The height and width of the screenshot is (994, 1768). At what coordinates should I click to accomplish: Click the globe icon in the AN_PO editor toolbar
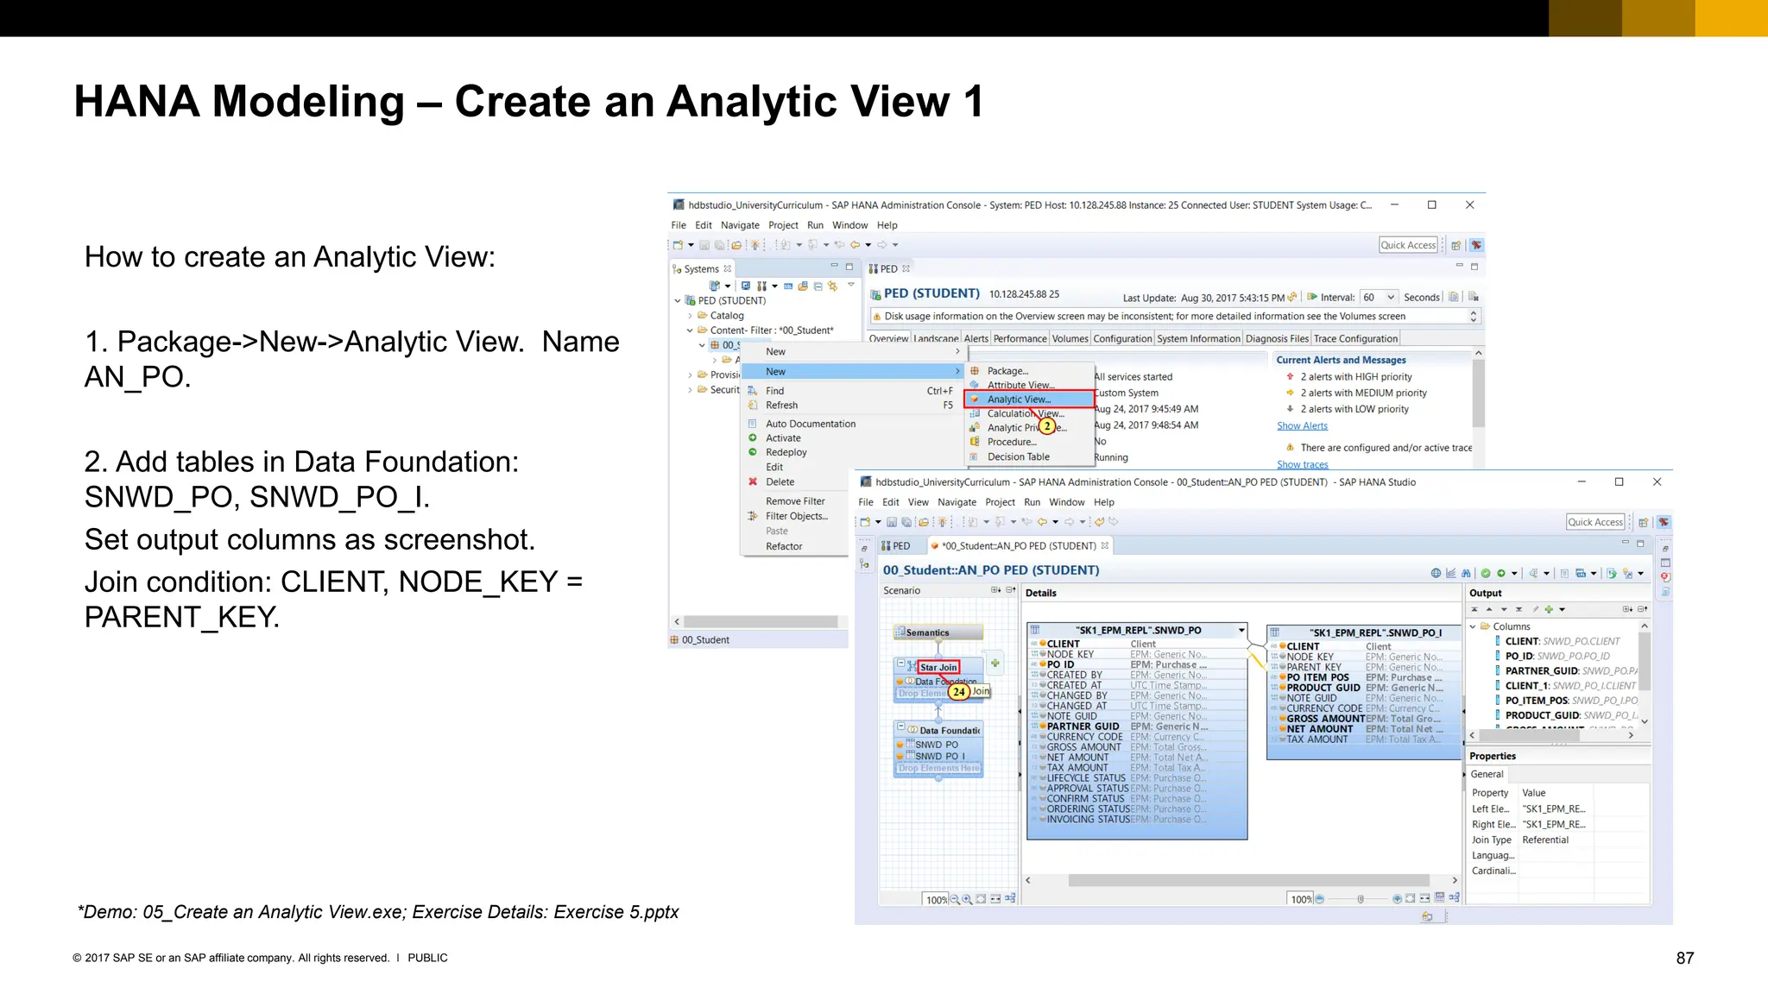click(1436, 573)
